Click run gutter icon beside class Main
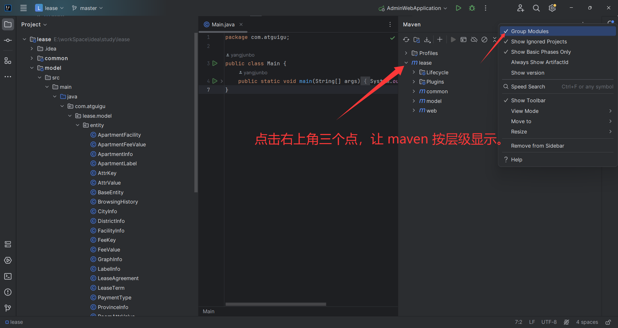Screen dimensions: 618x328 pos(215,63)
